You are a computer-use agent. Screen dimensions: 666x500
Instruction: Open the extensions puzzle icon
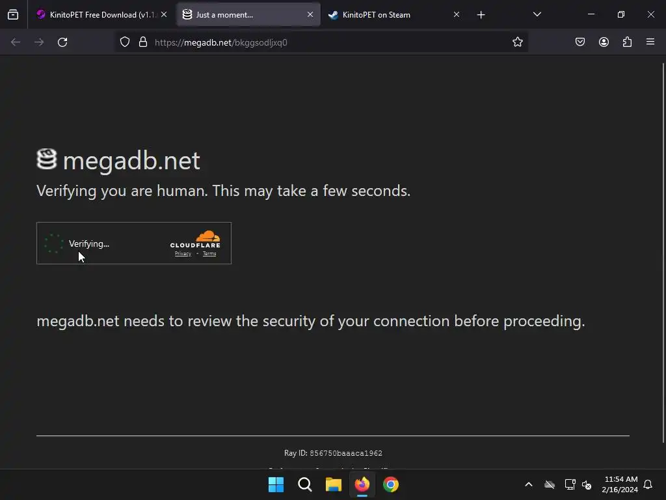pos(627,42)
